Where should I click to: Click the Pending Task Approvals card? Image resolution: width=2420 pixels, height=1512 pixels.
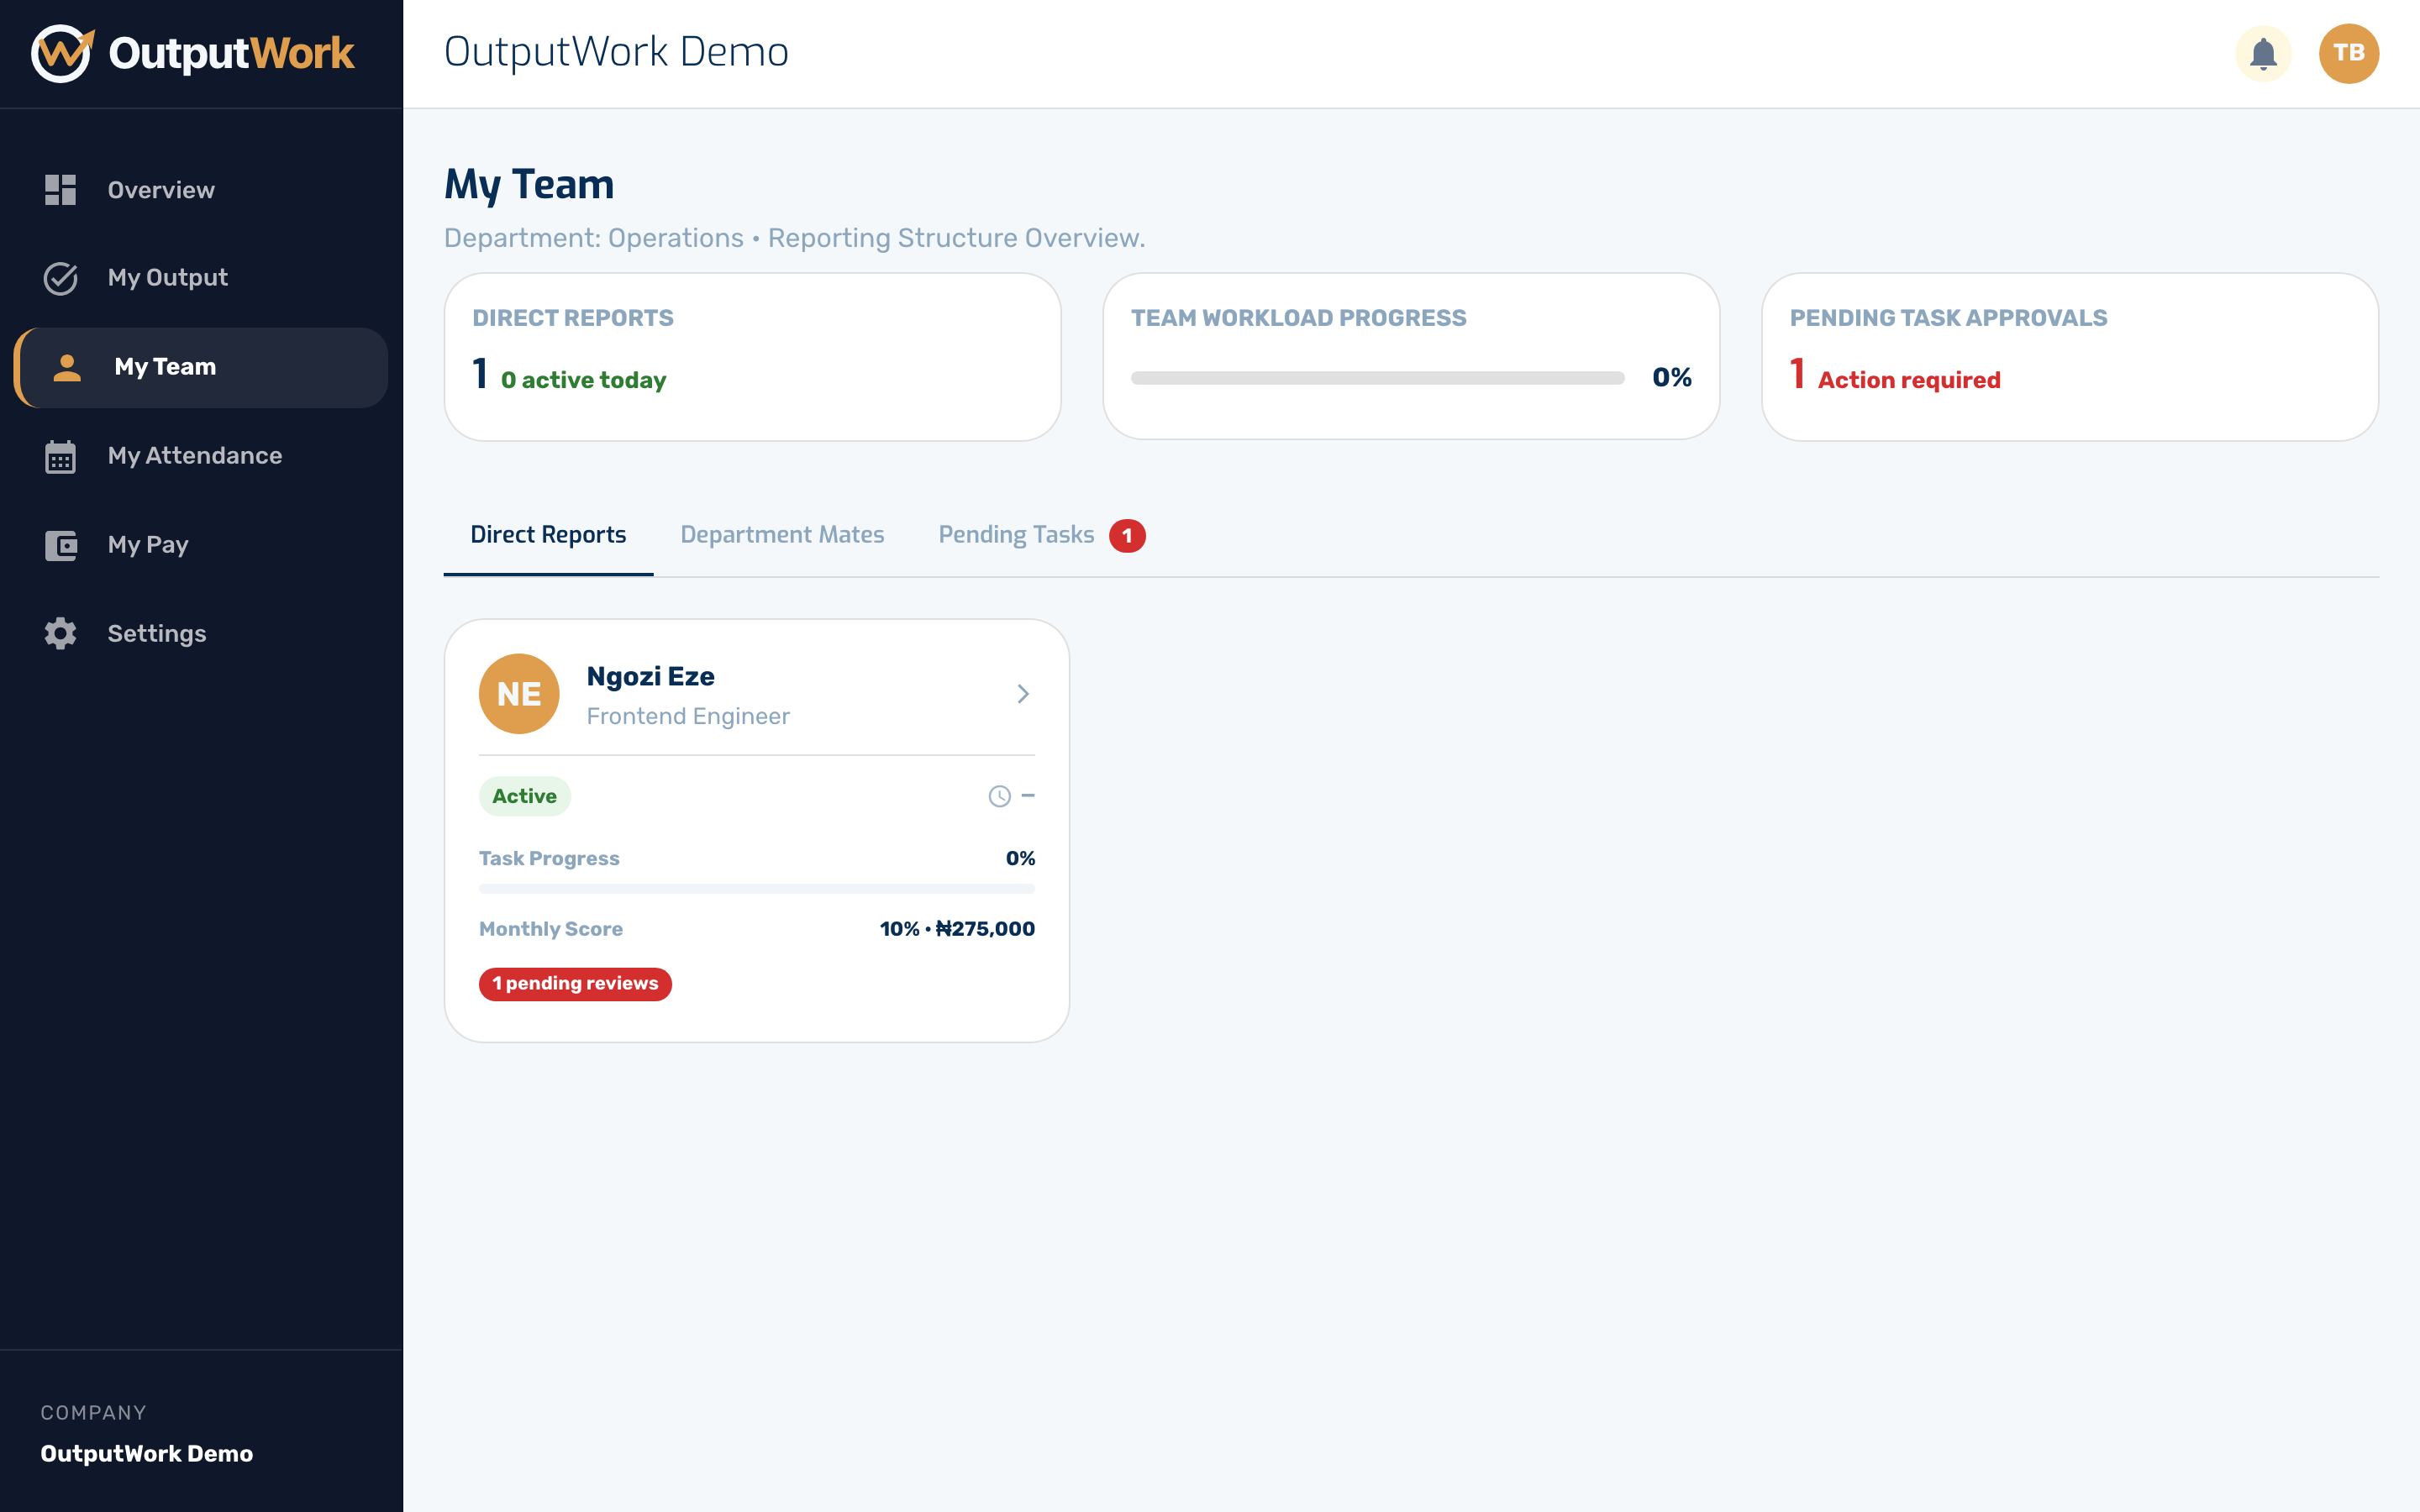(2069, 357)
